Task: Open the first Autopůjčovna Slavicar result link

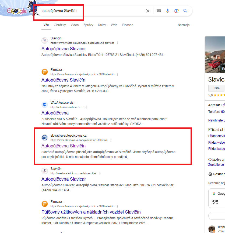Action: click(64, 49)
